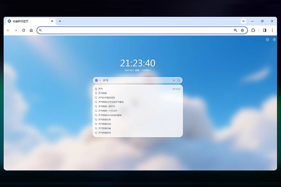This screenshot has width=281, height=187.
Task: Click the magnifier search button in the search box
Action: click(179, 80)
